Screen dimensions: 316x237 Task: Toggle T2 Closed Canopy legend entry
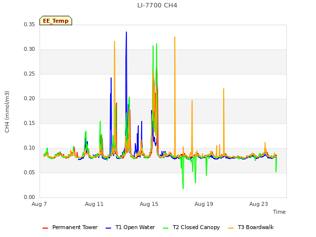pyautogui.click(x=192, y=227)
